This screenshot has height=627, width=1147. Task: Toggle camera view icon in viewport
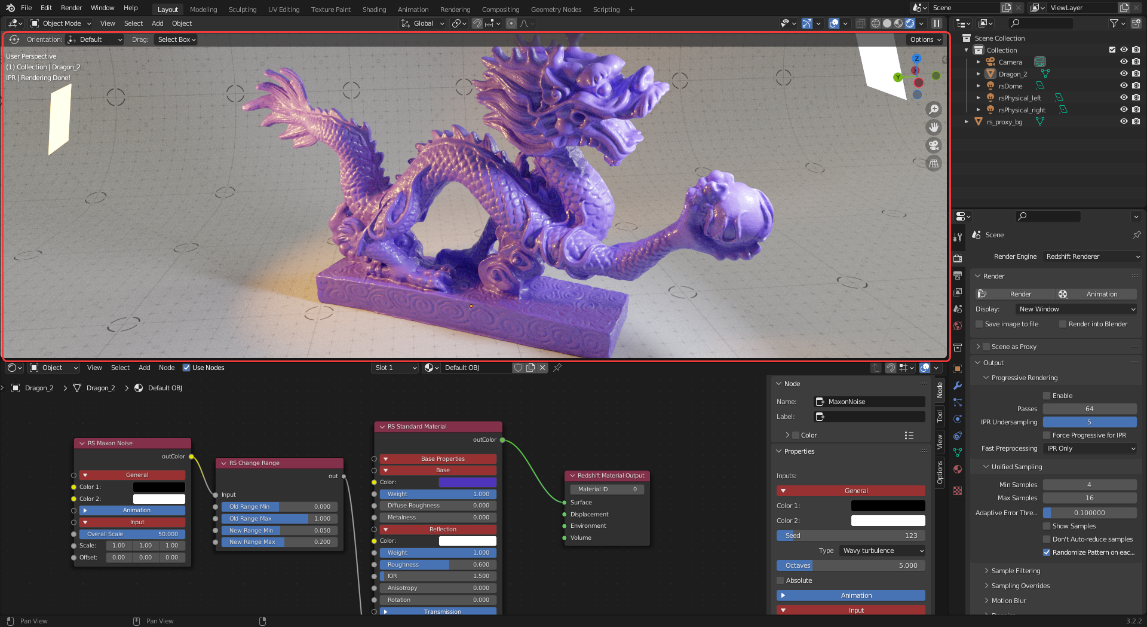pos(933,145)
